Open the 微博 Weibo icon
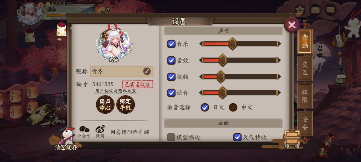Screen dimensions: 361x162 click(x=100, y=132)
